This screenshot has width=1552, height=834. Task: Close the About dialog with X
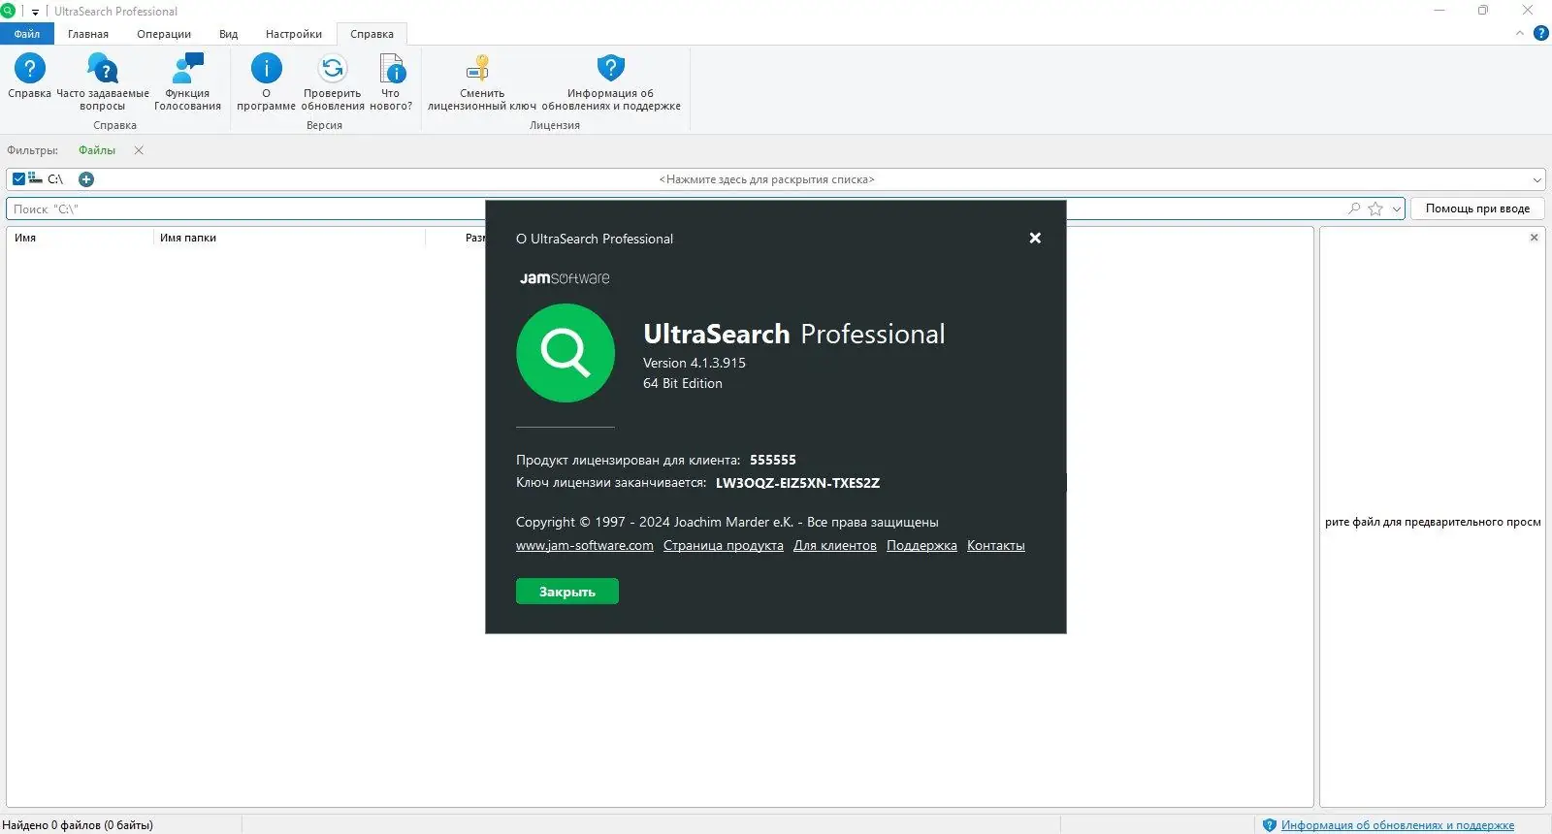pyautogui.click(x=1035, y=238)
